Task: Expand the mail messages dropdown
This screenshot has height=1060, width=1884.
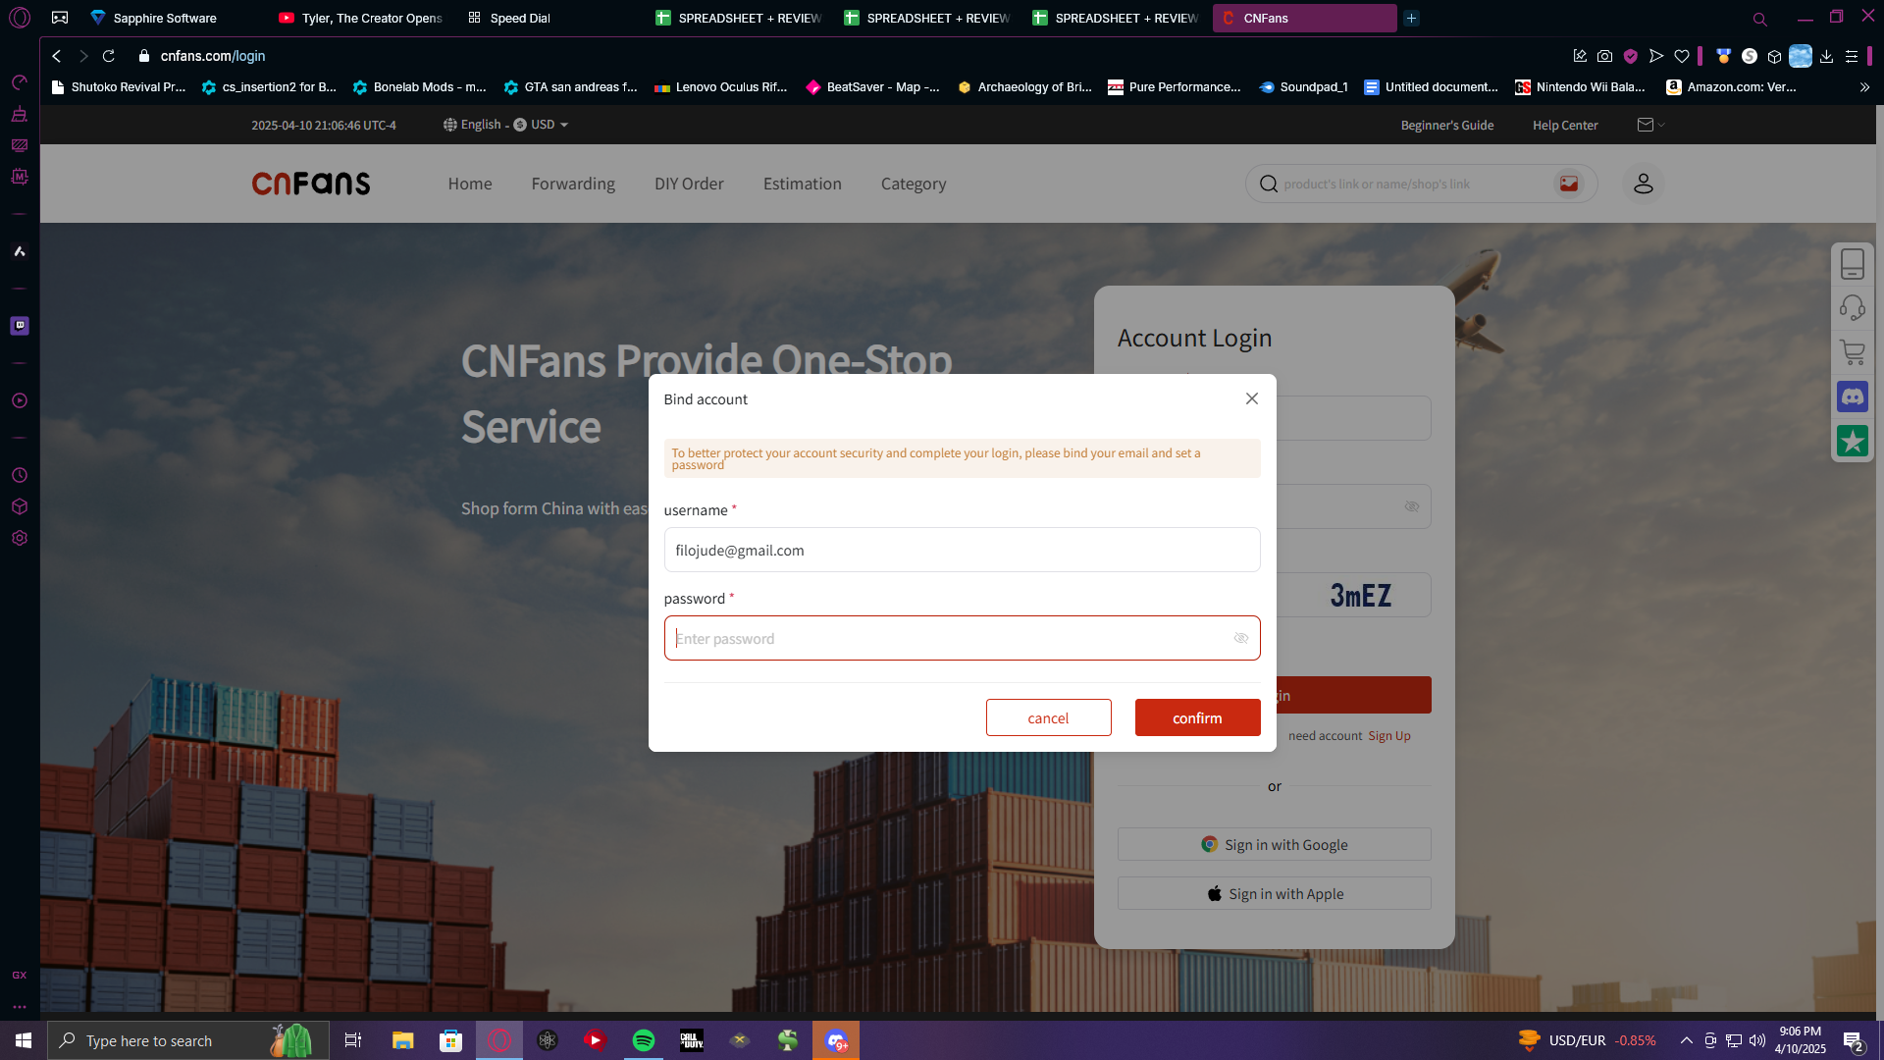Action: tap(1650, 125)
